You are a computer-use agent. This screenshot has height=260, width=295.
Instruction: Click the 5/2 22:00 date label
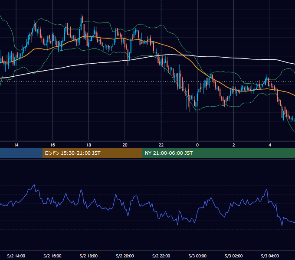(161, 256)
